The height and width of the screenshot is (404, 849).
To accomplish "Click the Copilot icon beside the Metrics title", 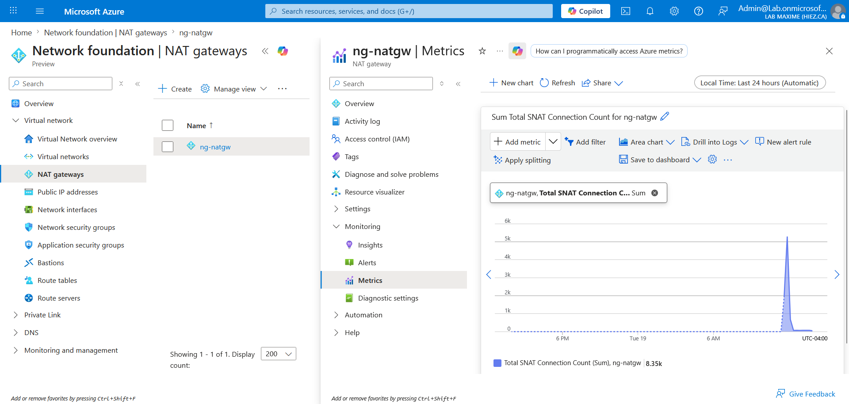I will 517,51.
